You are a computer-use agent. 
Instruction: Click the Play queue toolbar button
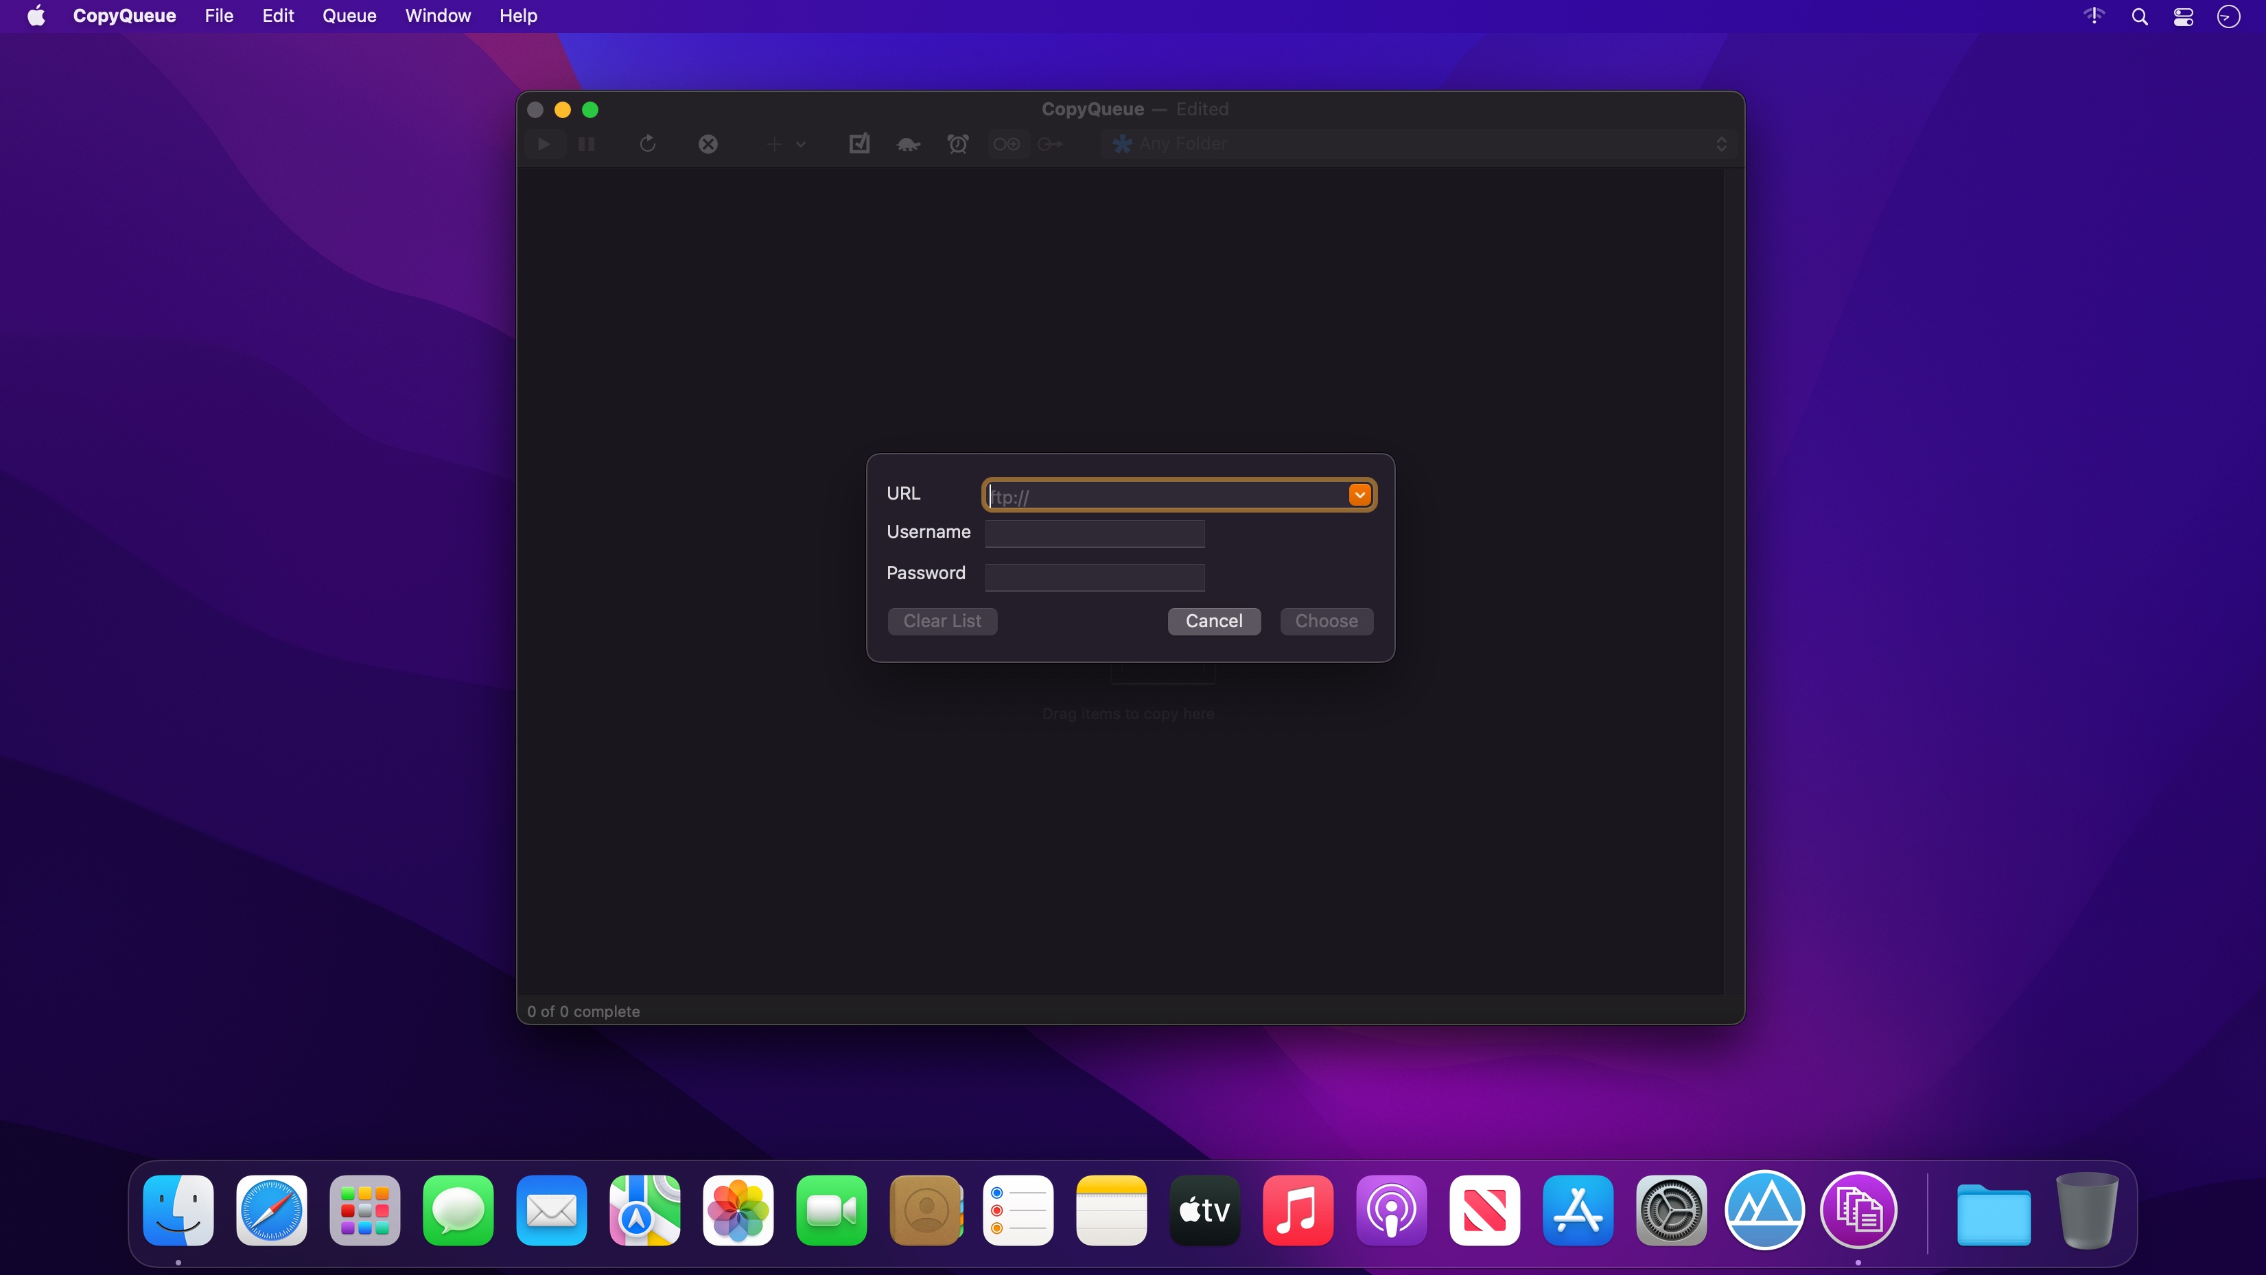[x=544, y=143]
